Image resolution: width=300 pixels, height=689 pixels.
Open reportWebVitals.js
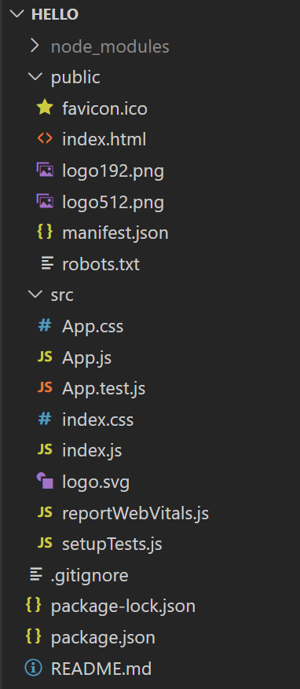click(x=135, y=513)
